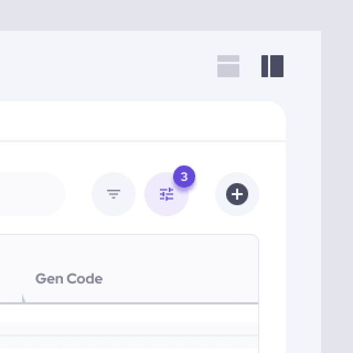Switch to the split columns layout view
Screen dimensions: 353x353
[272, 66]
